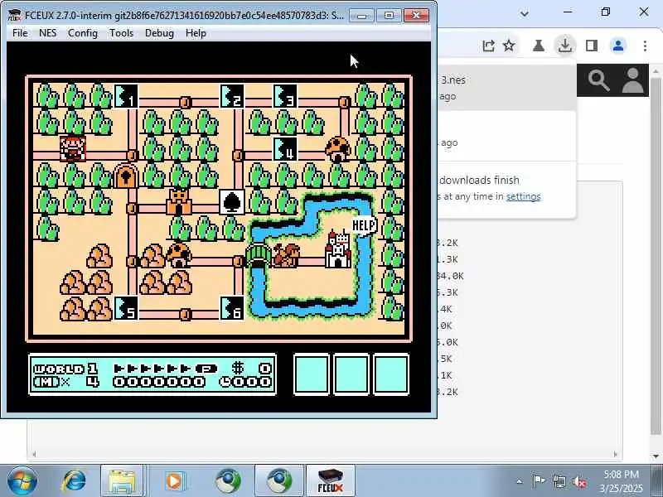This screenshot has height=497, width=663.
Task: Click the green bridge over the river
Action: [x=259, y=255]
